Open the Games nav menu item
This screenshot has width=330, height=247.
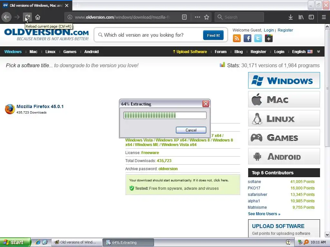tap(70, 52)
